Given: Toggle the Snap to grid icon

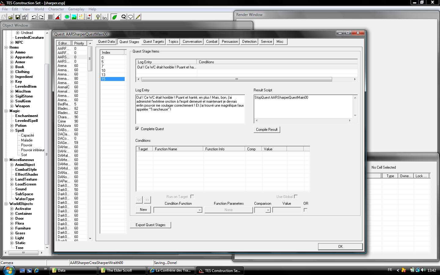Looking at the screenshot, I should pos(51,17).
